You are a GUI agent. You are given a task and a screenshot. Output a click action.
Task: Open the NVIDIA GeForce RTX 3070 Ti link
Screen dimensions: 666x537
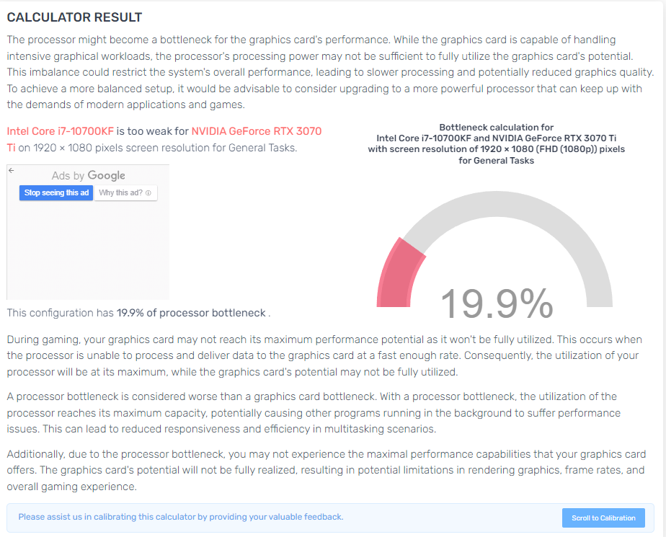pos(257,131)
